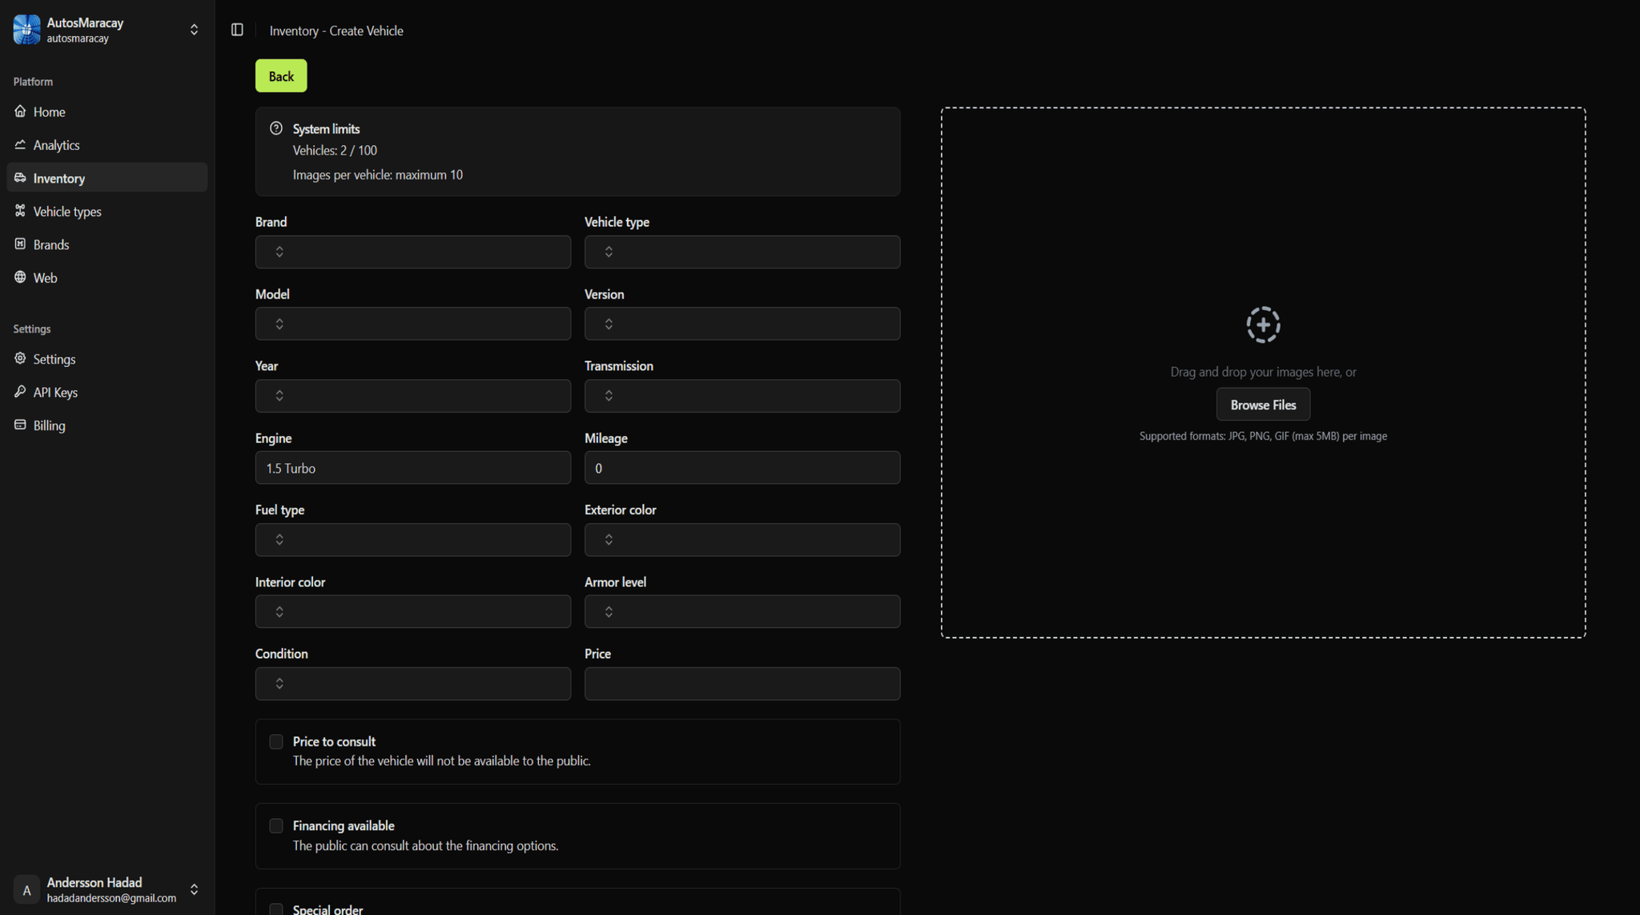
Task: Open the Exterior color dropdown
Action: point(742,539)
